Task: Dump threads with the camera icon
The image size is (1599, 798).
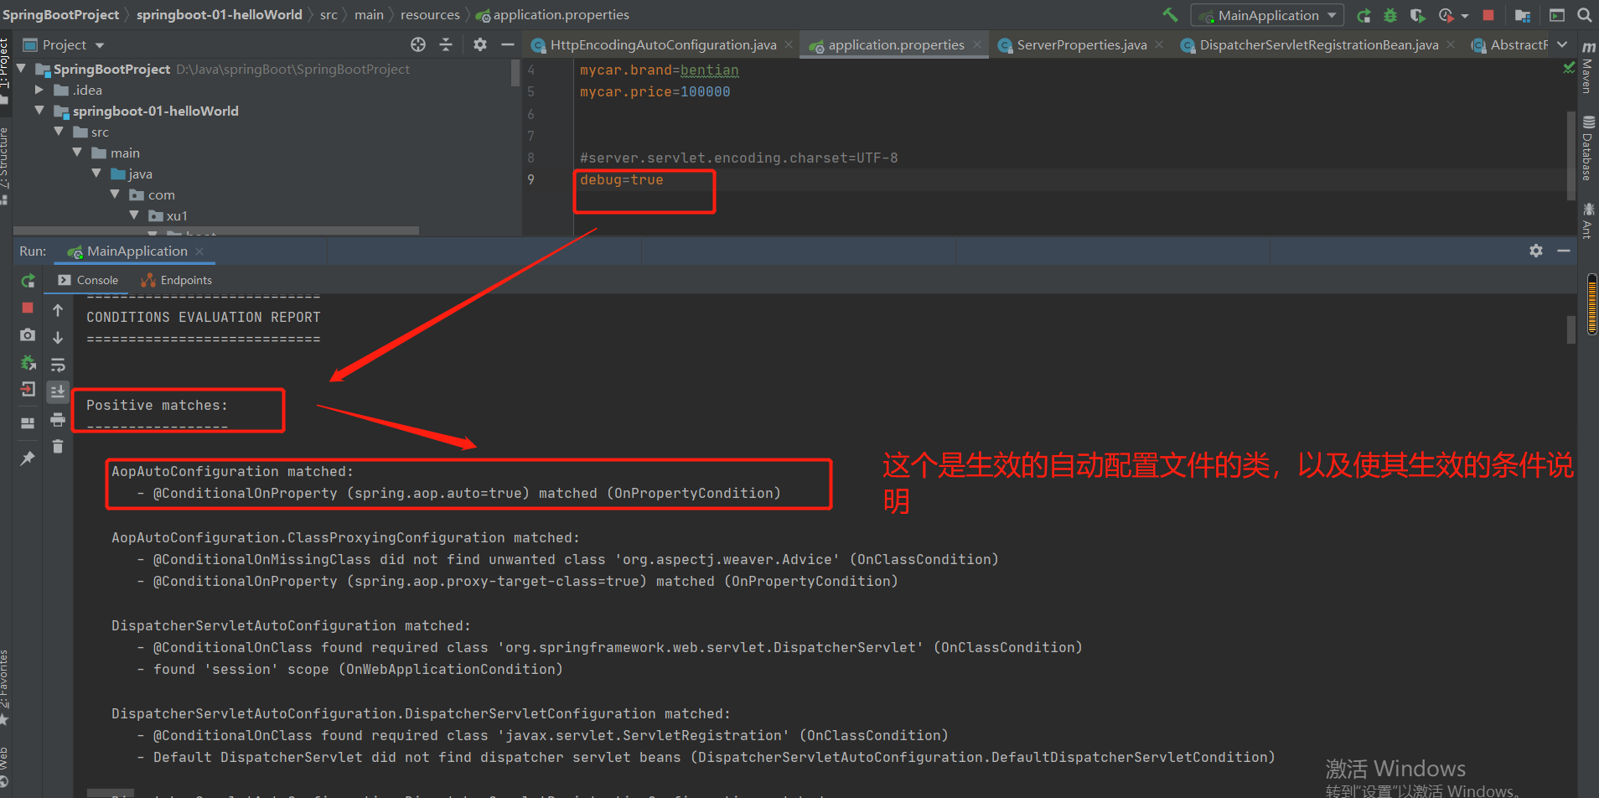Action: coord(28,334)
